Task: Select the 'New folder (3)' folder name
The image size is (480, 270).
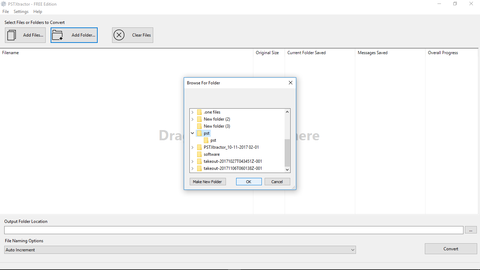Action: (x=217, y=126)
